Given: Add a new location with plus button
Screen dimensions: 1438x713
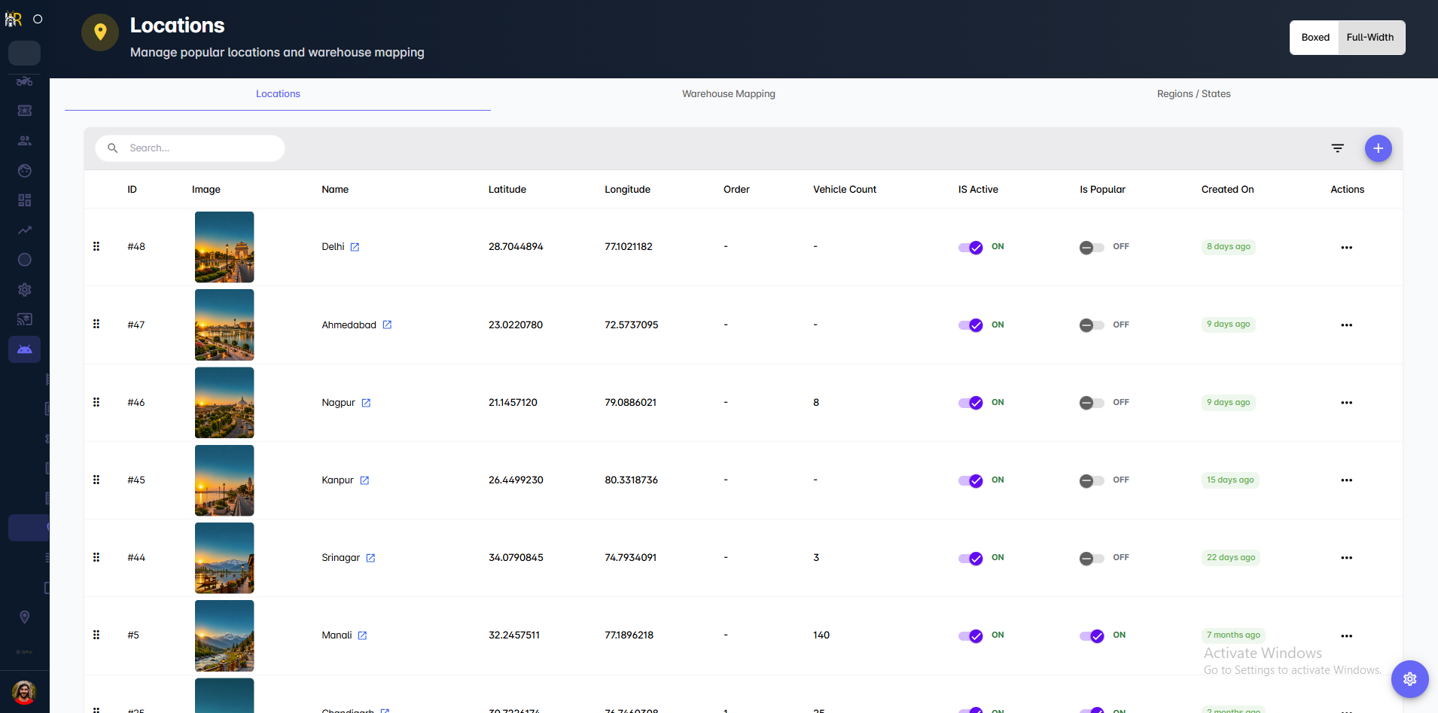Looking at the screenshot, I should click(1378, 148).
